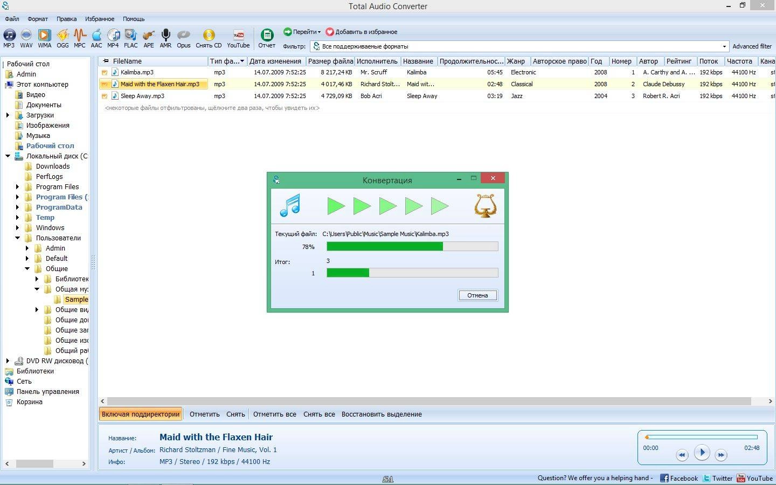Select the Музыка folder in tree
Screen dimensions: 776x485
click(x=38, y=136)
